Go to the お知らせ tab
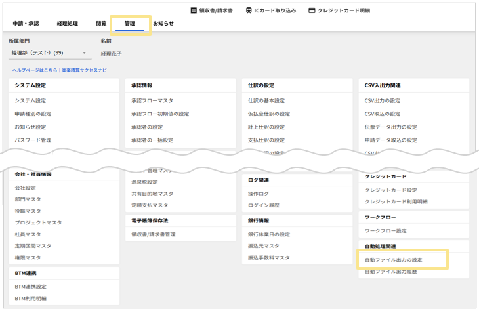 pyautogui.click(x=163, y=24)
